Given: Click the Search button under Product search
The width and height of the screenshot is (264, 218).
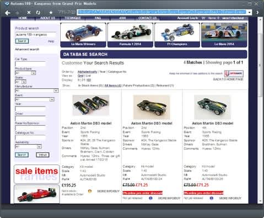Looking at the screenshot, I should [22, 41].
